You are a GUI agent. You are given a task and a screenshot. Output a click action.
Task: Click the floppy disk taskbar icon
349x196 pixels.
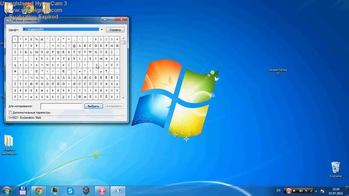(x=23, y=191)
